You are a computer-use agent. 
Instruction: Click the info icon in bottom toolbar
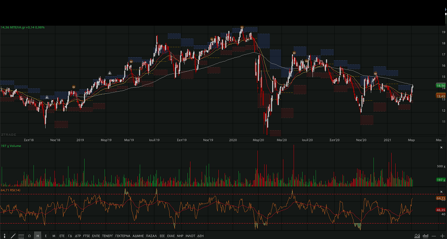tap(5, 236)
